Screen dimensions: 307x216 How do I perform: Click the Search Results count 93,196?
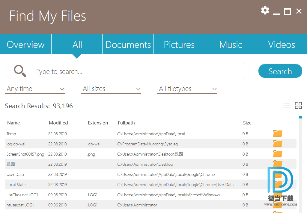63,106
